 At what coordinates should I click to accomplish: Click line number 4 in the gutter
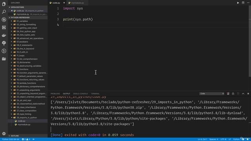[58, 25]
